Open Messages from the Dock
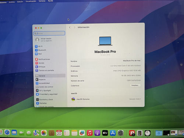Screen dimensions: 184x138 click(x=29, y=133)
